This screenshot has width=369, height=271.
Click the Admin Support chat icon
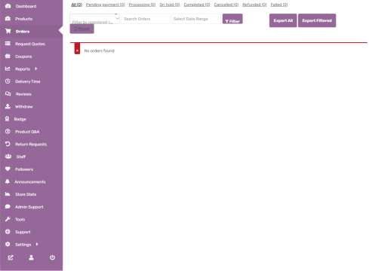(x=8, y=206)
